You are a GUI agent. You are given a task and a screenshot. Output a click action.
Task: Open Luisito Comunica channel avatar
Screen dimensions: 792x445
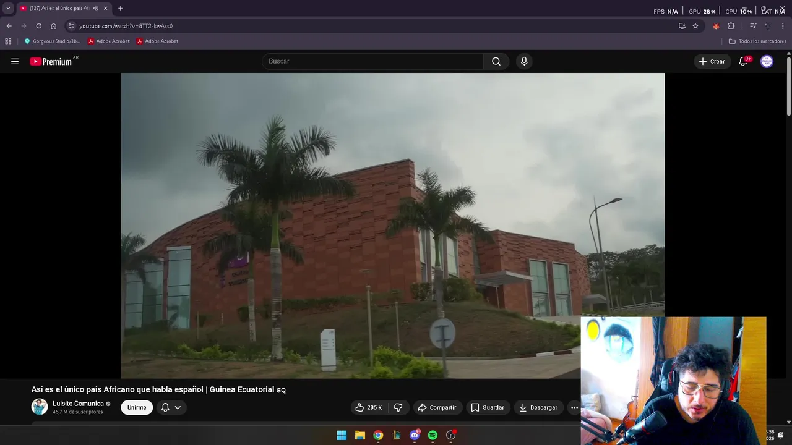[40, 407]
